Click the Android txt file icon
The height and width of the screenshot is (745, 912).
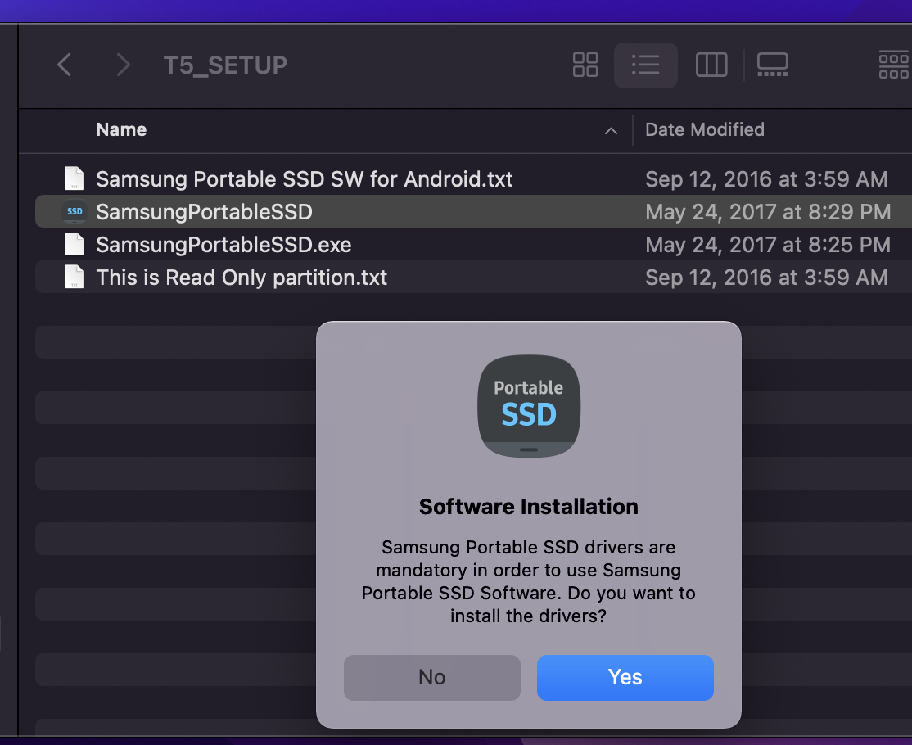(x=74, y=178)
